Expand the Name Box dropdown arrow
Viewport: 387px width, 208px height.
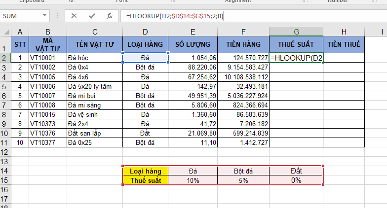(45, 16)
